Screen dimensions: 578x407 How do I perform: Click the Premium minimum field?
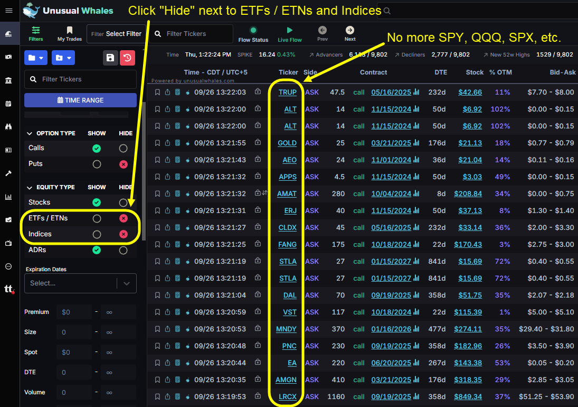[74, 312]
